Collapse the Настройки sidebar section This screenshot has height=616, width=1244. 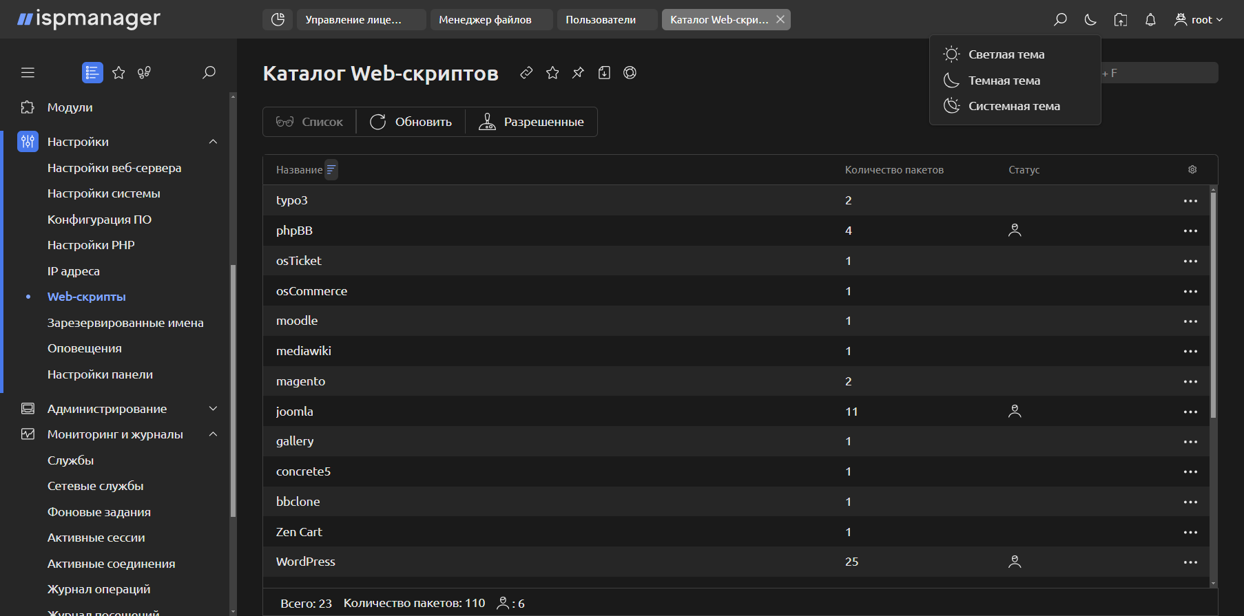(213, 142)
